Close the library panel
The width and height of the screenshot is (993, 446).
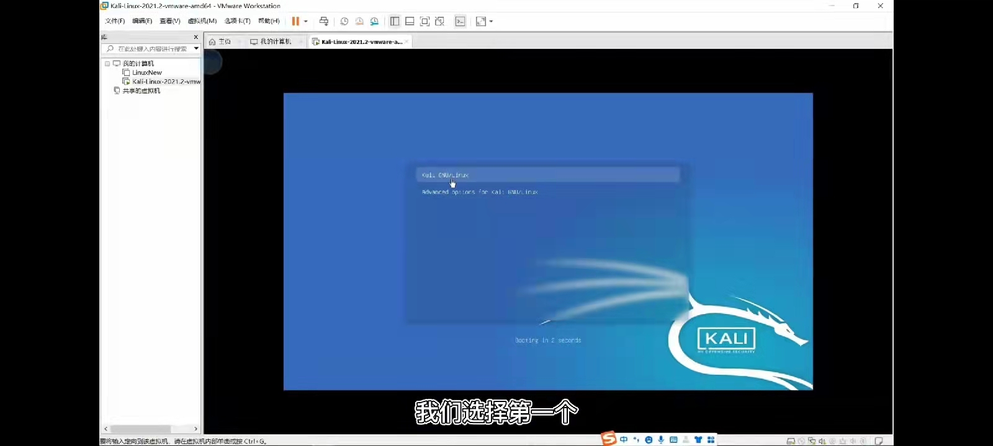pos(195,37)
